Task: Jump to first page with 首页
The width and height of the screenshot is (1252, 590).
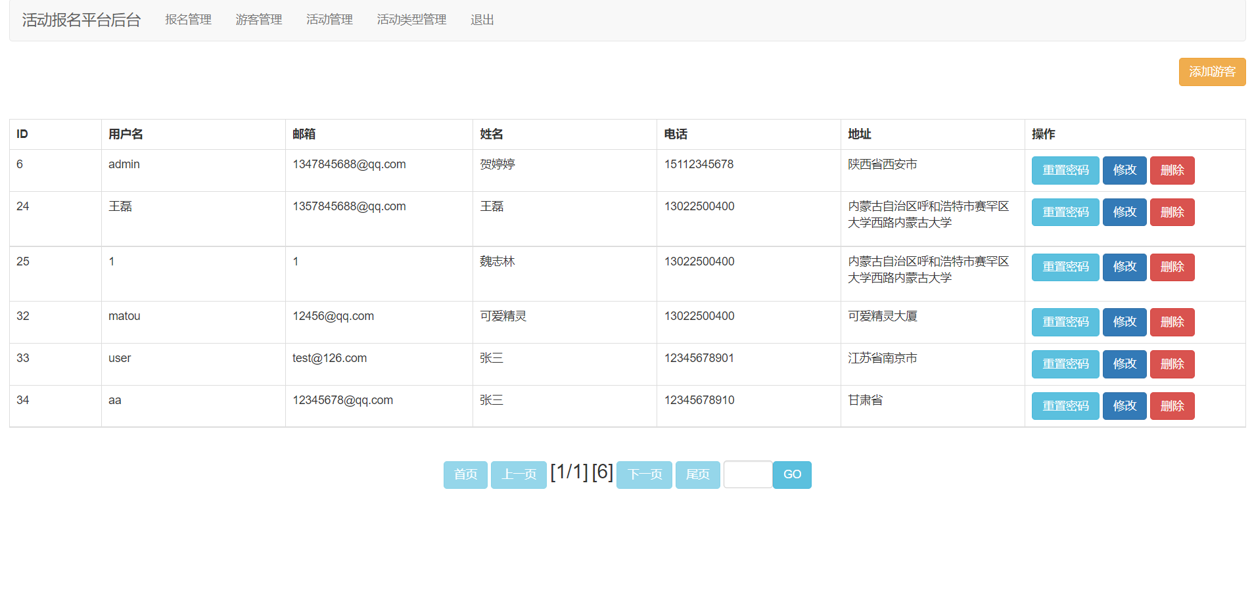Action: pyautogui.click(x=465, y=474)
